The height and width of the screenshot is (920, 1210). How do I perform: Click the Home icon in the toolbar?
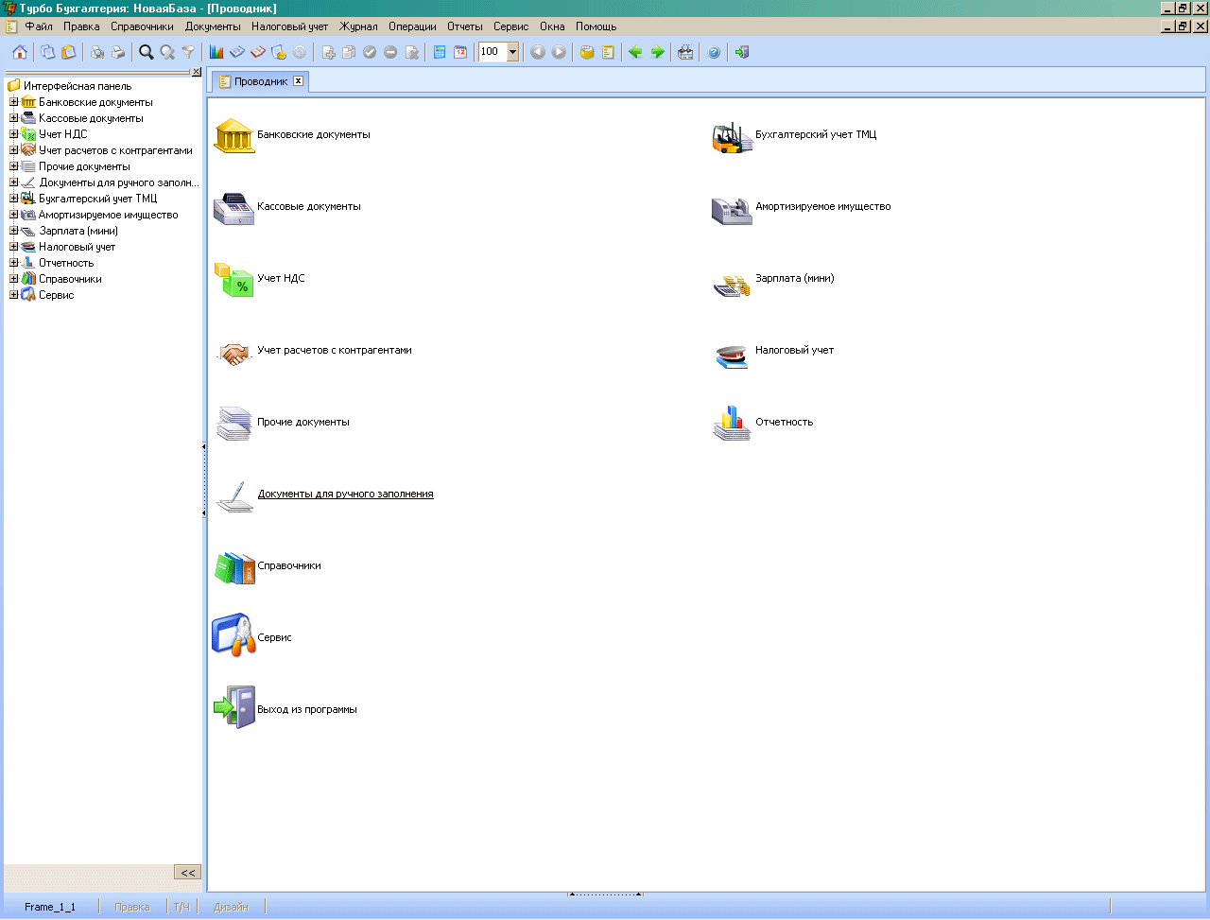(20, 52)
